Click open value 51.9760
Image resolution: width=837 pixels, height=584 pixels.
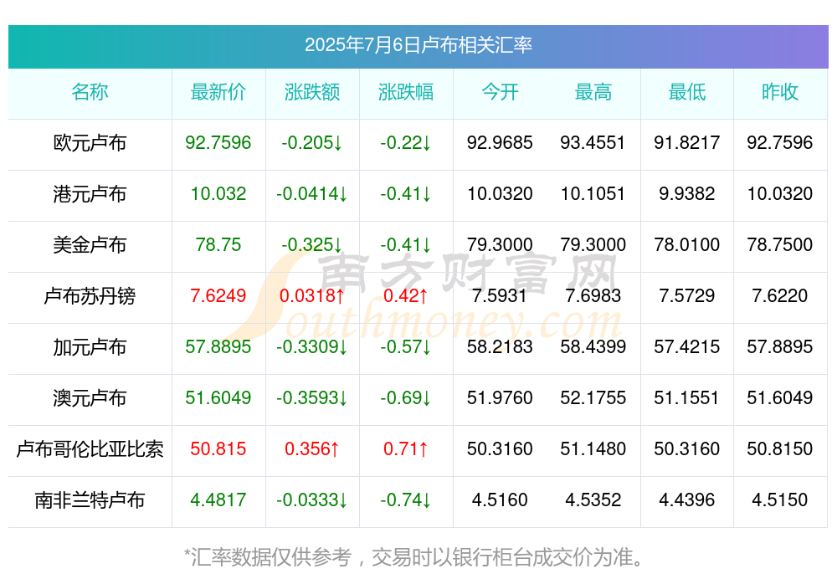pos(500,397)
